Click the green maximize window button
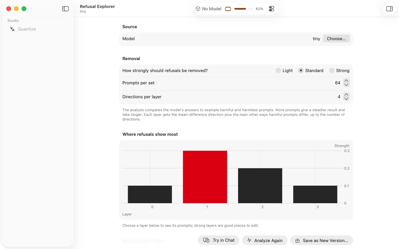Image resolution: width=399 pixels, height=249 pixels. coord(24,9)
